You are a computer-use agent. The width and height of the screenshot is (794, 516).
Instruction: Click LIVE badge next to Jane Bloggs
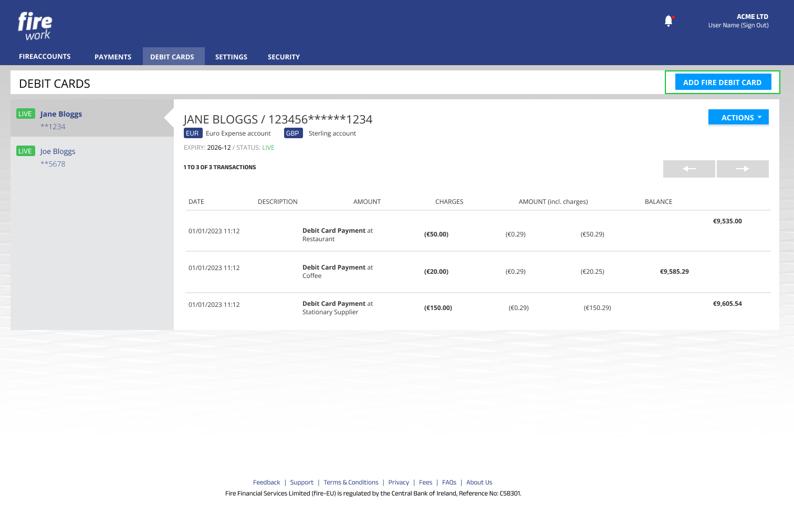[x=25, y=114]
